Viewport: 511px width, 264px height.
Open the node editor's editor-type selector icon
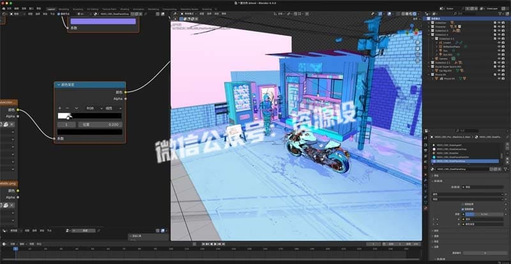(x=4, y=14)
